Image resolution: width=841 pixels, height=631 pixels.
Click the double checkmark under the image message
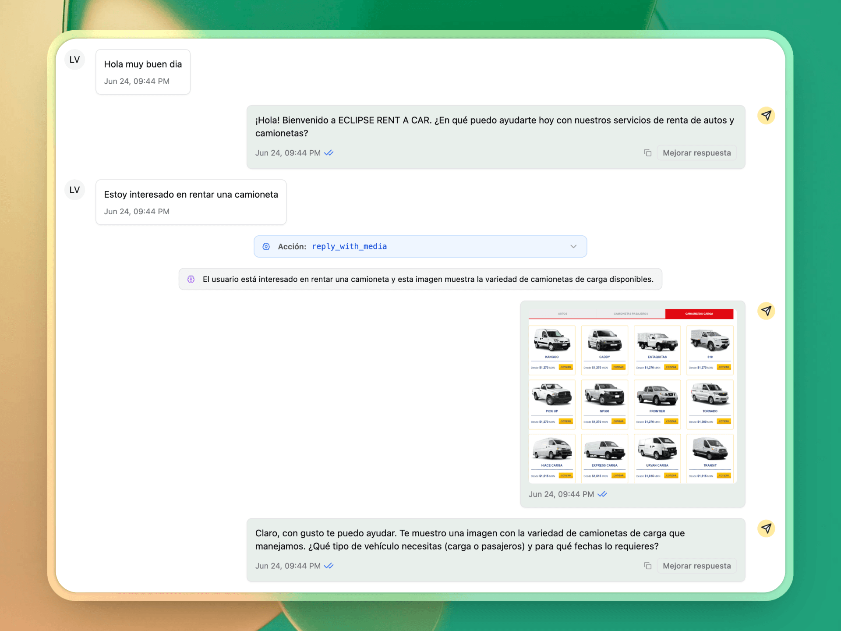603,494
